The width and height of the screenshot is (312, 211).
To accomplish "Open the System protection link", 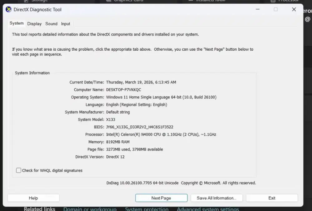I will [x=147, y=209].
